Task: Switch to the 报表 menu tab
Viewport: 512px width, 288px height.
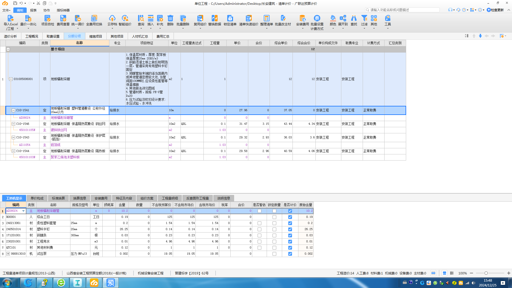Action: pos(33,10)
